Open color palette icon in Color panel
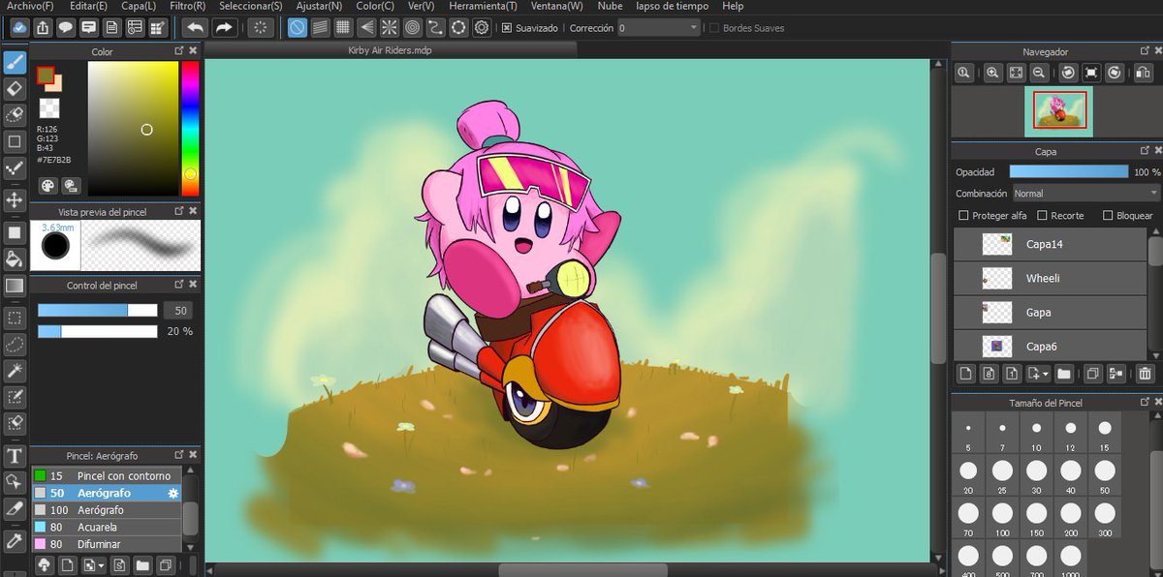The height and width of the screenshot is (577, 1163). click(47, 186)
